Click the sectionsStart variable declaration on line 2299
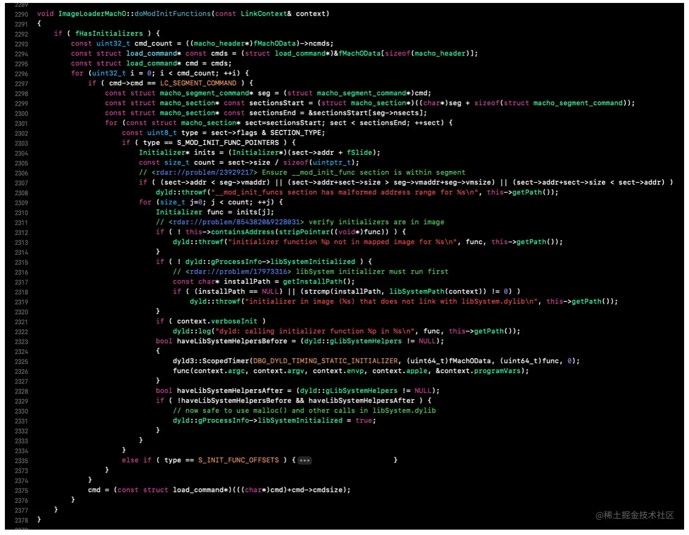The height and width of the screenshot is (535, 689). pos(276,103)
